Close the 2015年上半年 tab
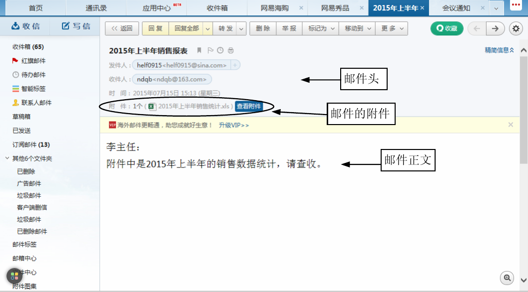The width and height of the screenshot is (528, 292). 422,8
